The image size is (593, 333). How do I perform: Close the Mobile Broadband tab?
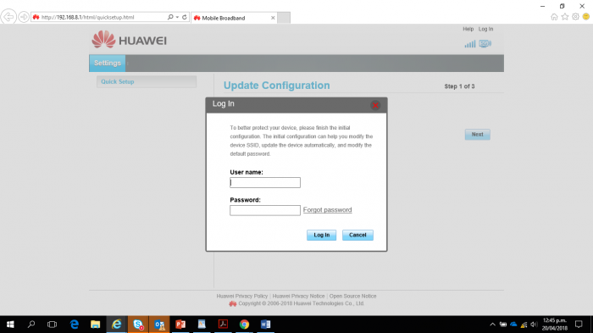click(273, 18)
